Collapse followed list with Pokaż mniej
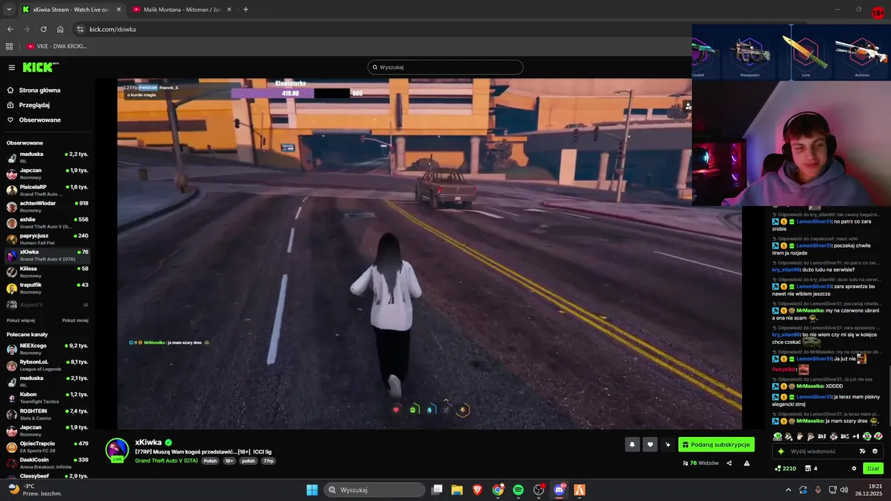This screenshot has width=891, height=501. pos(75,320)
